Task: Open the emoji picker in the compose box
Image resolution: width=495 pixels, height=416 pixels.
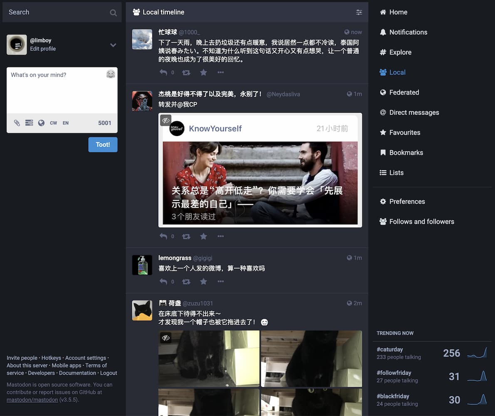Action: pos(111,74)
